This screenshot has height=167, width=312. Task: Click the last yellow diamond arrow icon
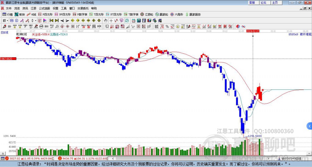click(99, 21)
